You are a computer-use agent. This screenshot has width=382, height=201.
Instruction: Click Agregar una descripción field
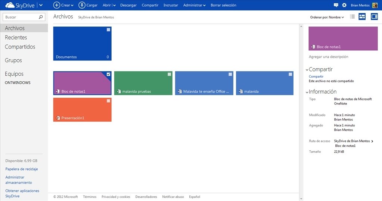tap(328, 57)
